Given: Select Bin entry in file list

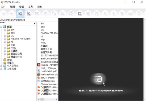Looking at the screenshot, I should pos(42,24).
